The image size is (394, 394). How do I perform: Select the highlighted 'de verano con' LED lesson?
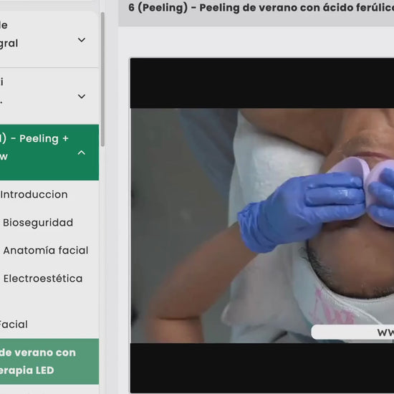point(49,361)
